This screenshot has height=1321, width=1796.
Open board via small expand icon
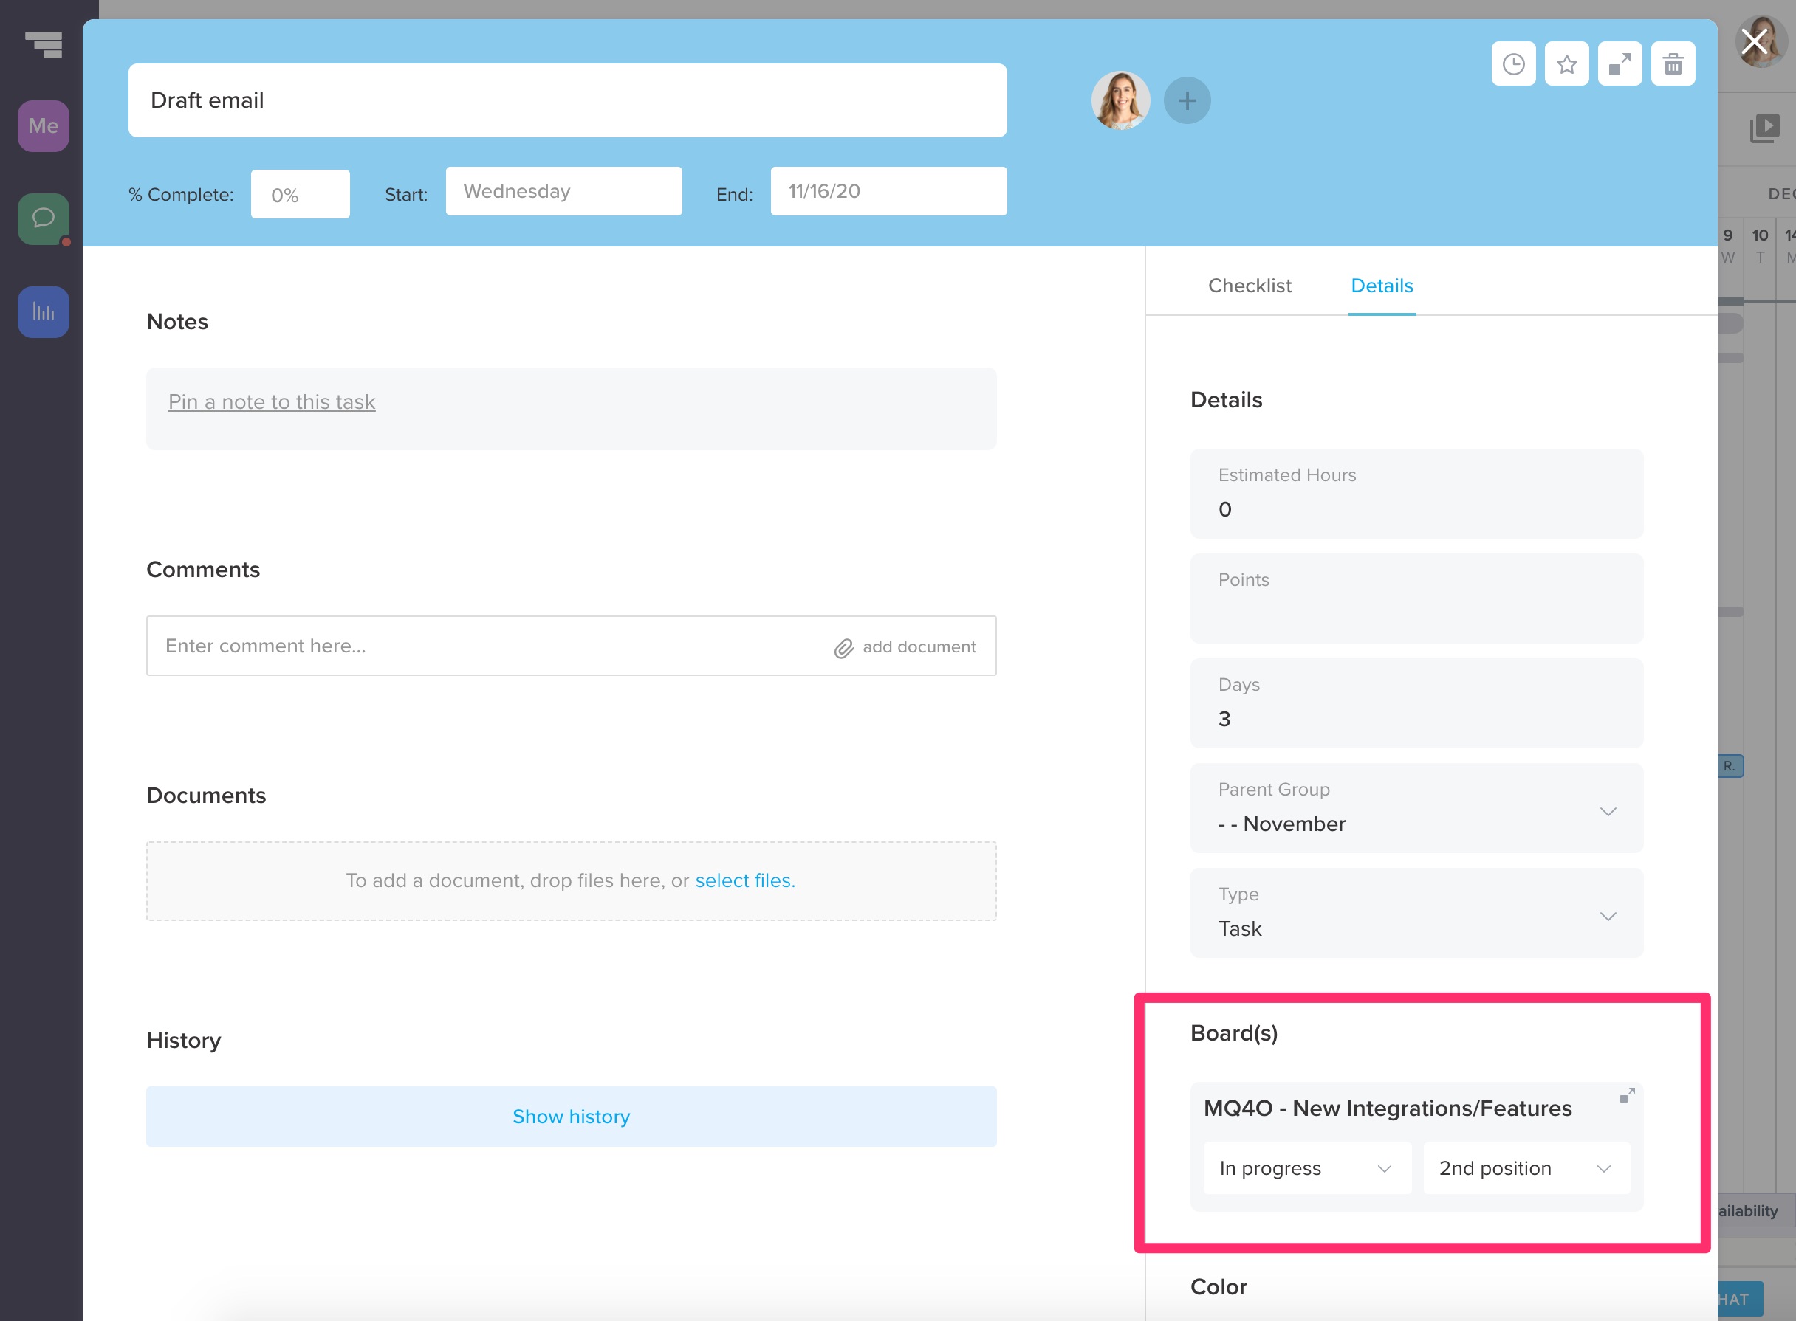[1626, 1095]
